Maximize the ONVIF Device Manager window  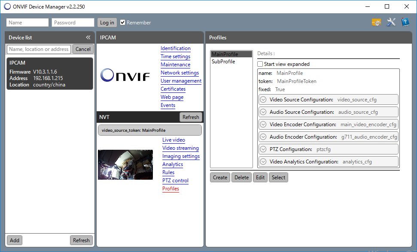387,6
